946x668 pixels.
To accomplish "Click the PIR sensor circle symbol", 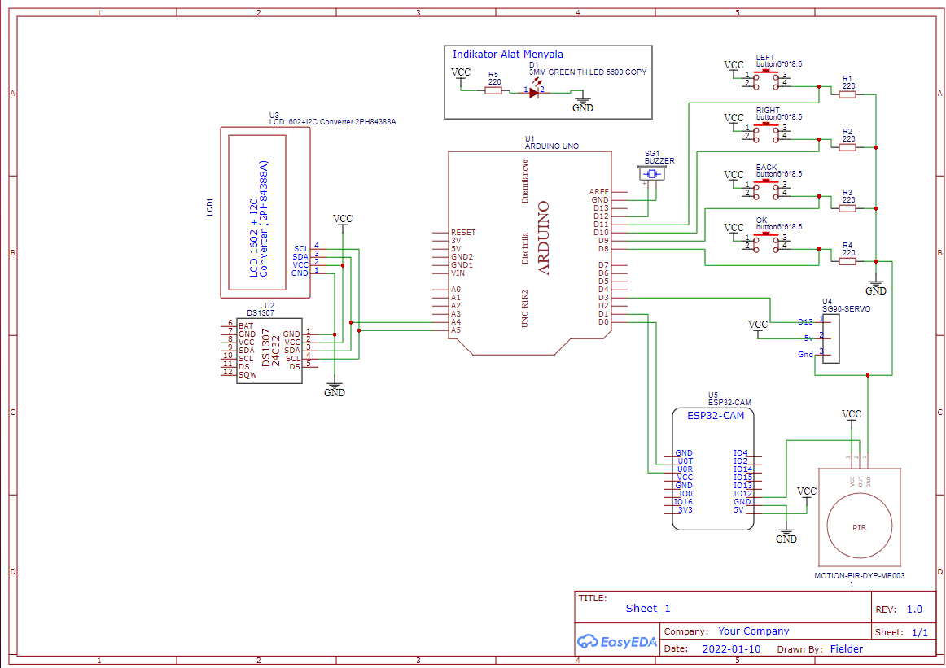I will [x=859, y=527].
